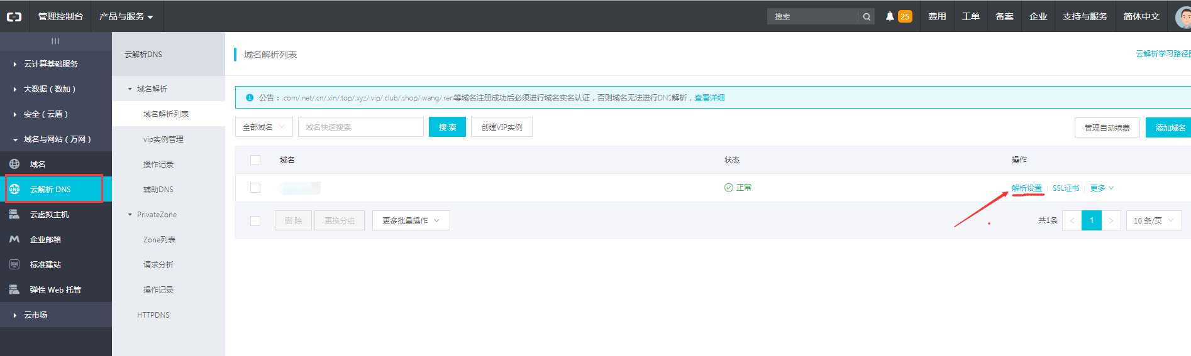Click the globe icon beside 域名
Image resolution: width=1191 pixels, height=356 pixels.
[14, 164]
